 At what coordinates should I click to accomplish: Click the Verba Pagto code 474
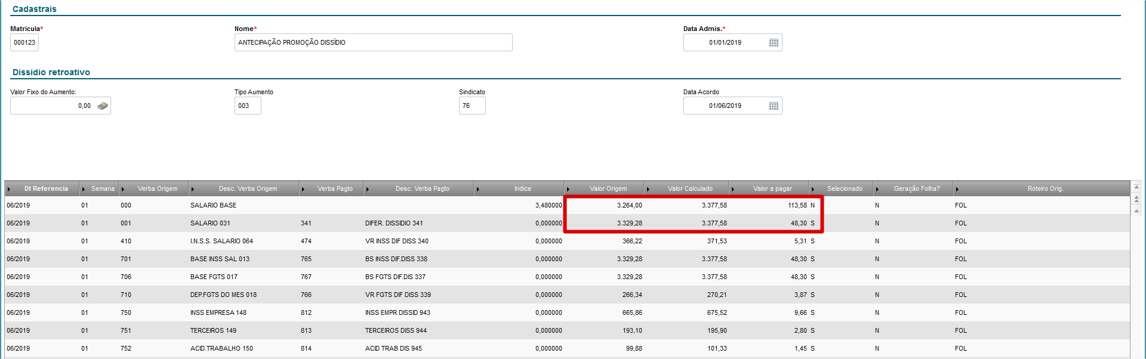point(306,241)
